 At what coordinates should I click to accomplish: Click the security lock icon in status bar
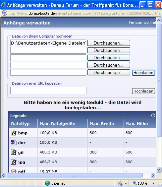120,183
